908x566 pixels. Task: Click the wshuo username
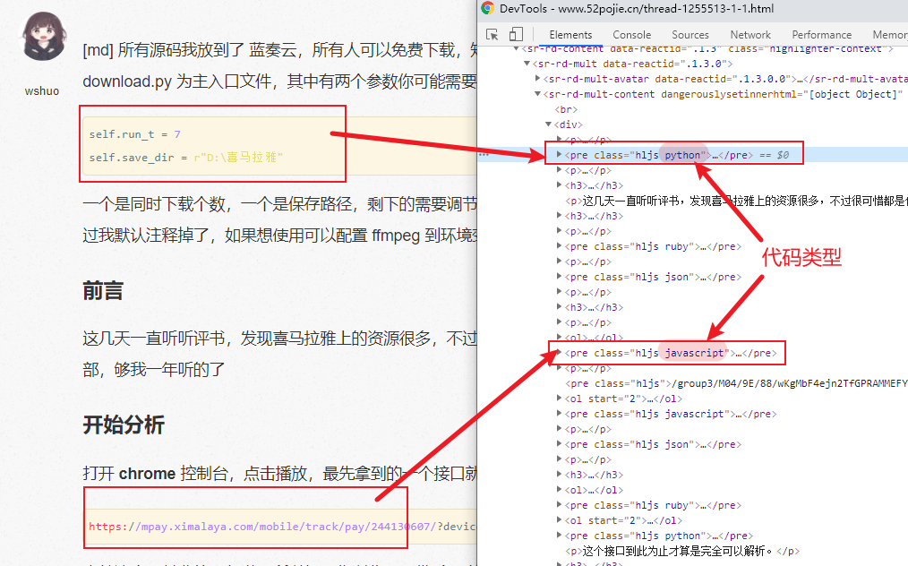pyautogui.click(x=42, y=91)
